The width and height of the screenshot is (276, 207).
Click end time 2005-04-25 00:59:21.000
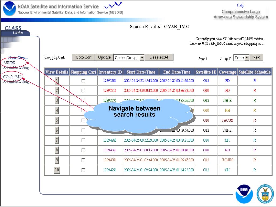tap(177, 140)
